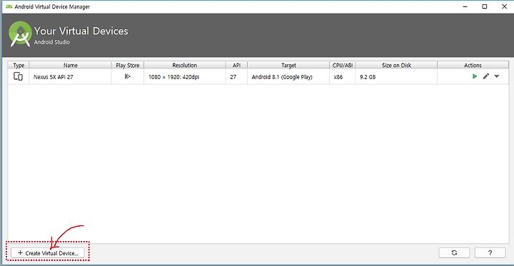Refresh the virtual device list

454,252
